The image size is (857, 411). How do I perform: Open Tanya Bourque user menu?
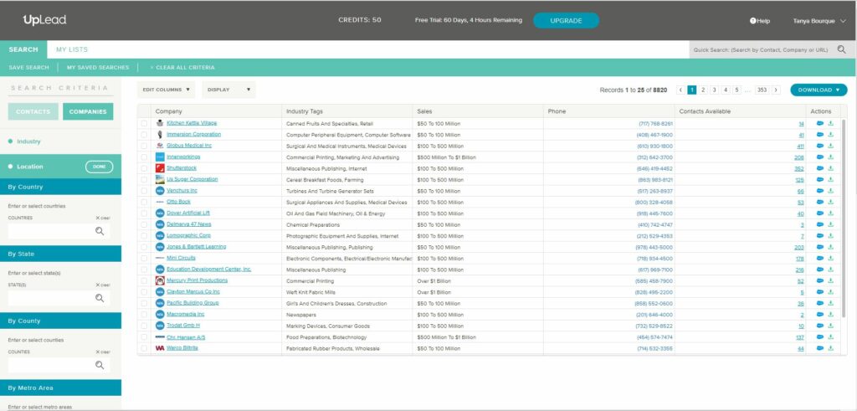click(x=819, y=21)
